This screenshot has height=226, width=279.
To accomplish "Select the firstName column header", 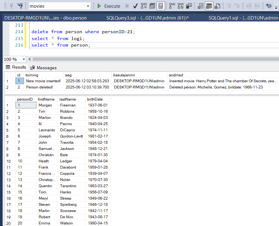I will click(47, 99).
